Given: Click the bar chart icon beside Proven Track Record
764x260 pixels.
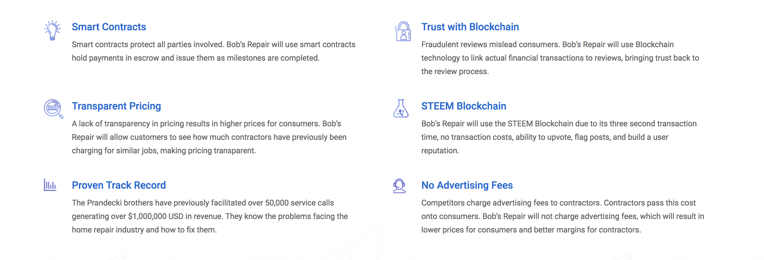Looking at the screenshot, I should tap(50, 185).
